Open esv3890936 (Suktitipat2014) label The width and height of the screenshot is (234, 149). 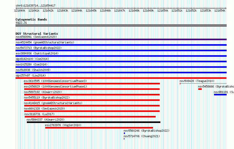click(37, 53)
